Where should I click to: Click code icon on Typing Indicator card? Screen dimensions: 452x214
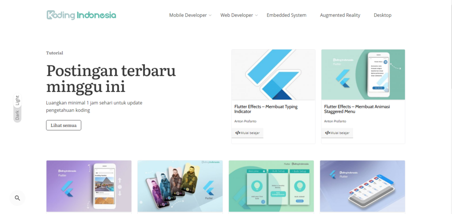click(x=237, y=133)
